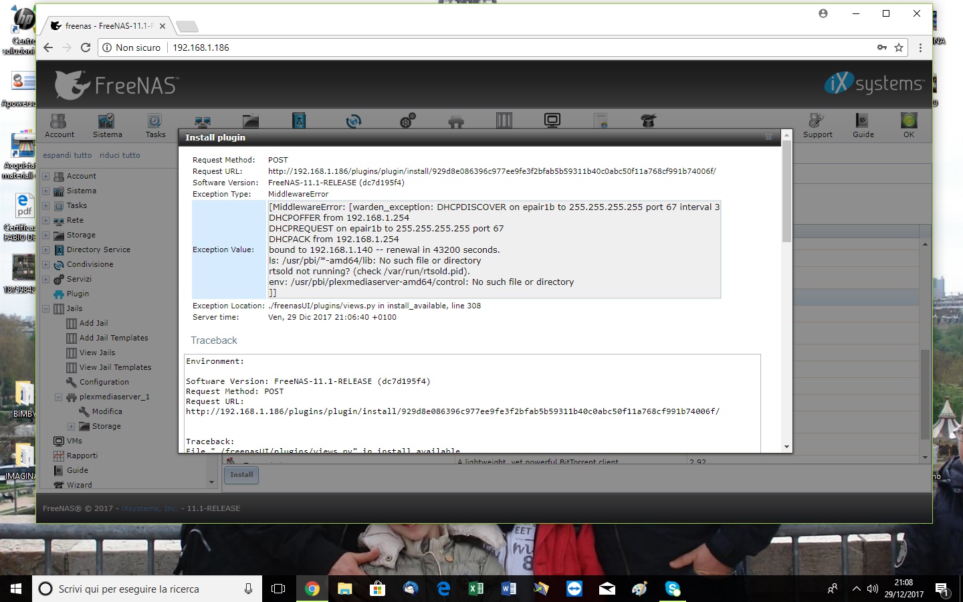Open the Services gears toolbar icon
This screenshot has height=602, width=963.
(x=407, y=120)
